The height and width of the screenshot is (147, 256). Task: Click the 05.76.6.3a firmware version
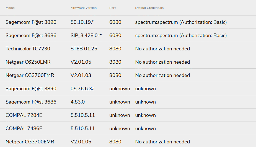point(82,89)
